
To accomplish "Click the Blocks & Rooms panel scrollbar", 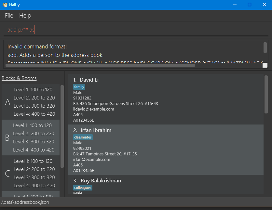I will (62, 126).
